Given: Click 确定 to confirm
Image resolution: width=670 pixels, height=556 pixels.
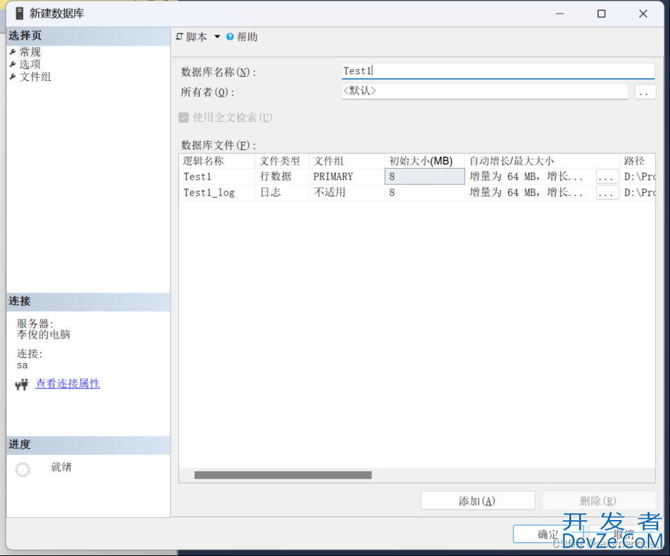Looking at the screenshot, I should click(x=548, y=534).
